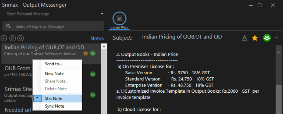The height and width of the screenshot is (114, 283).
Task: Click the disabled Share Note... menu entry
Action: (57, 81)
